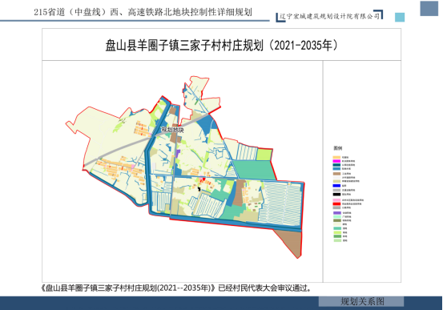Click the 规划关系图 label at bottom right
The height and width of the screenshot is (310, 443).
tap(362, 301)
